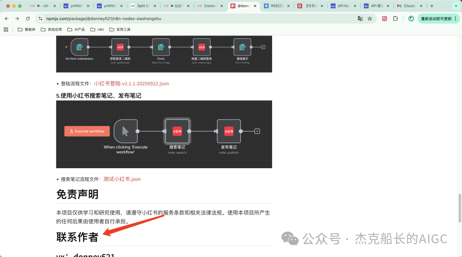
Task: Go forward to the next page
Action: click(17, 18)
